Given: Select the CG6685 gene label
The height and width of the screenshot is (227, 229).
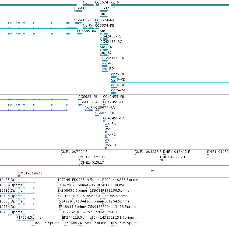Looking at the screenshot, I should click(81, 8).
